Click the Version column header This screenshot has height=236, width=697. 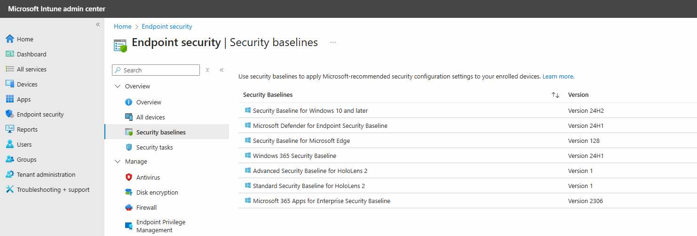click(578, 94)
